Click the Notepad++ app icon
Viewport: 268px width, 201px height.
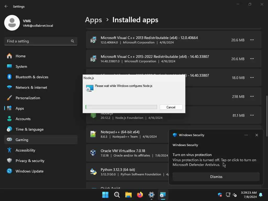click(93, 134)
